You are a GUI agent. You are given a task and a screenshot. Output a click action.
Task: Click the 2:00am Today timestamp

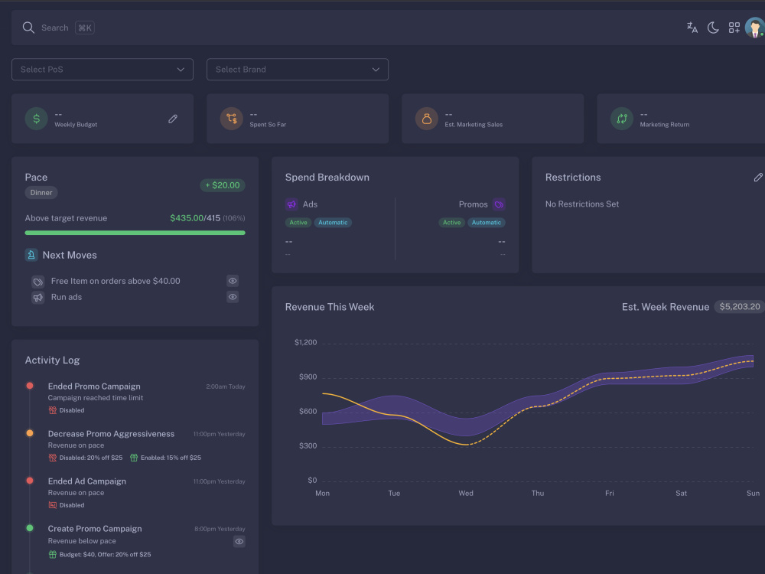[226, 386]
